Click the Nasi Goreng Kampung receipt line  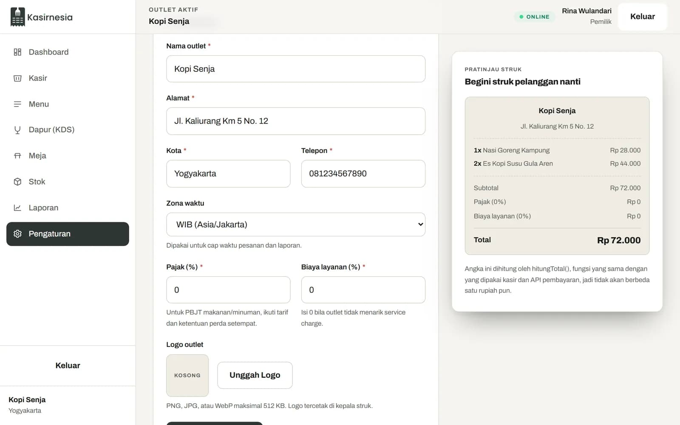(557, 150)
